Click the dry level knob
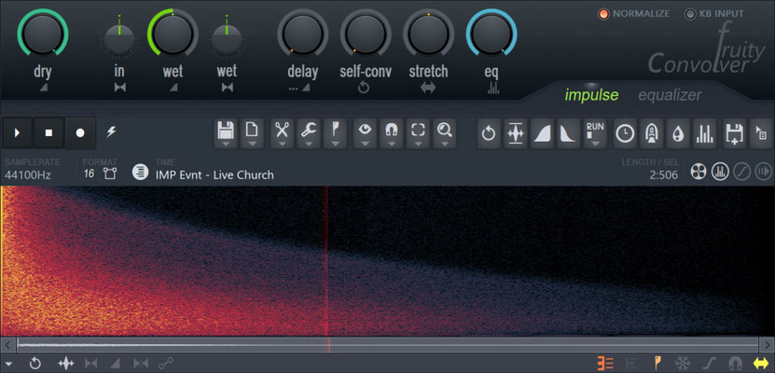The image size is (775, 373). (x=43, y=35)
